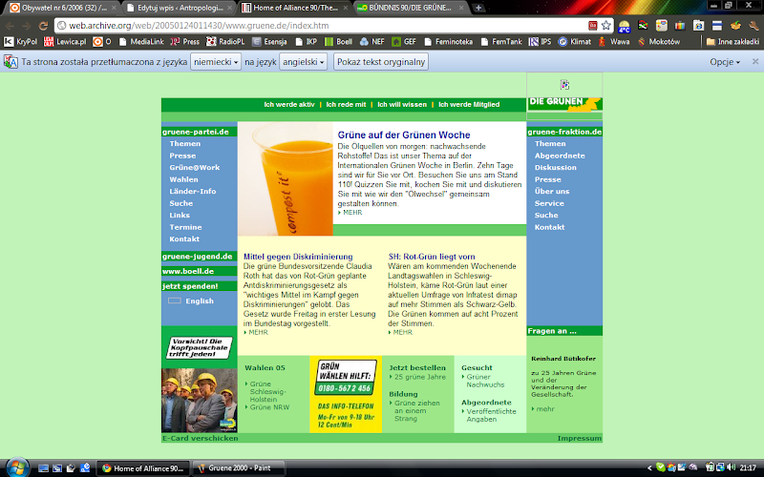Click the address bar URL field

pyautogui.click(x=322, y=26)
